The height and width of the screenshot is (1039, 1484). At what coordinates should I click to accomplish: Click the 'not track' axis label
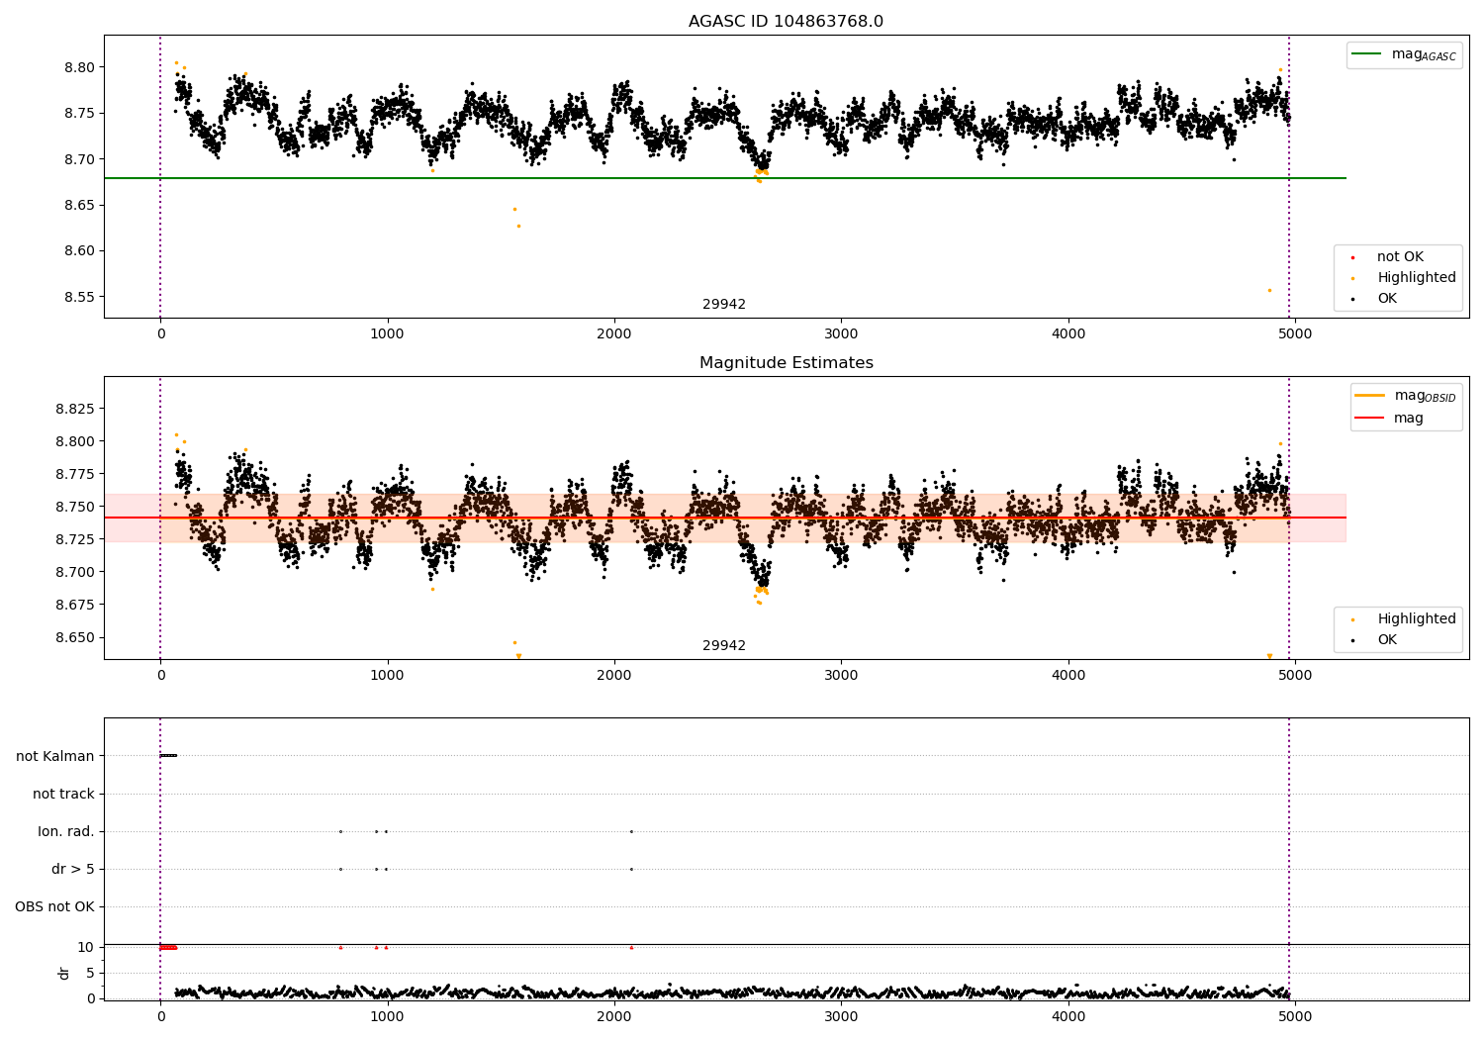[63, 794]
